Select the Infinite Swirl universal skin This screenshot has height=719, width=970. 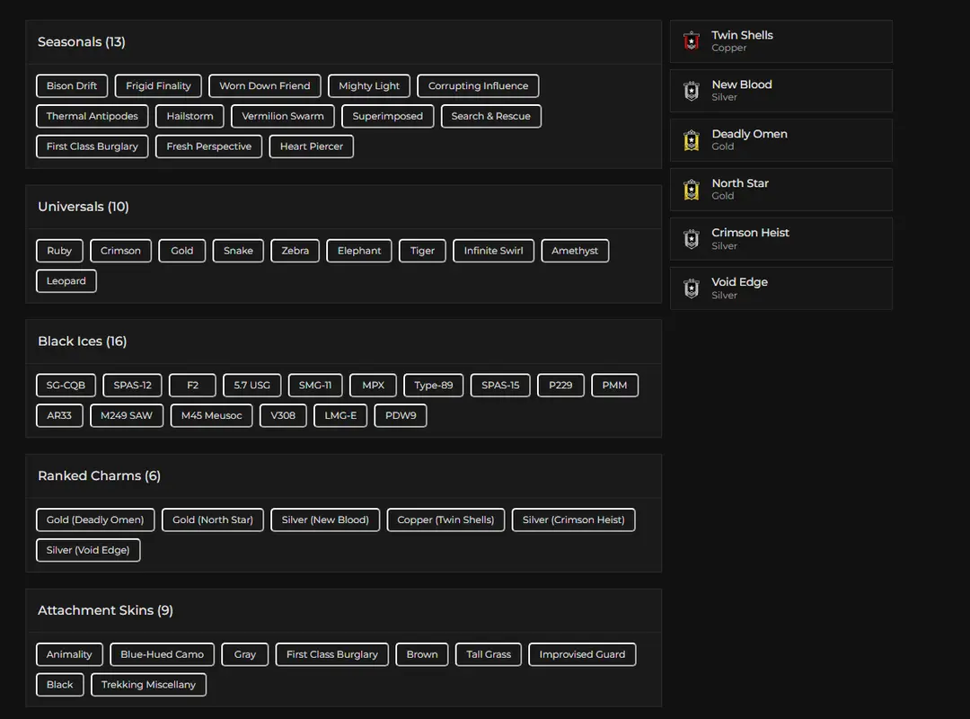(493, 251)
